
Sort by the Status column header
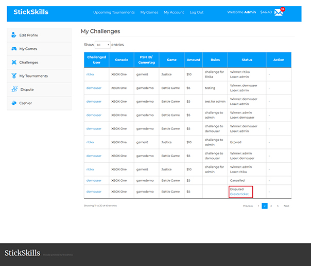247,60
